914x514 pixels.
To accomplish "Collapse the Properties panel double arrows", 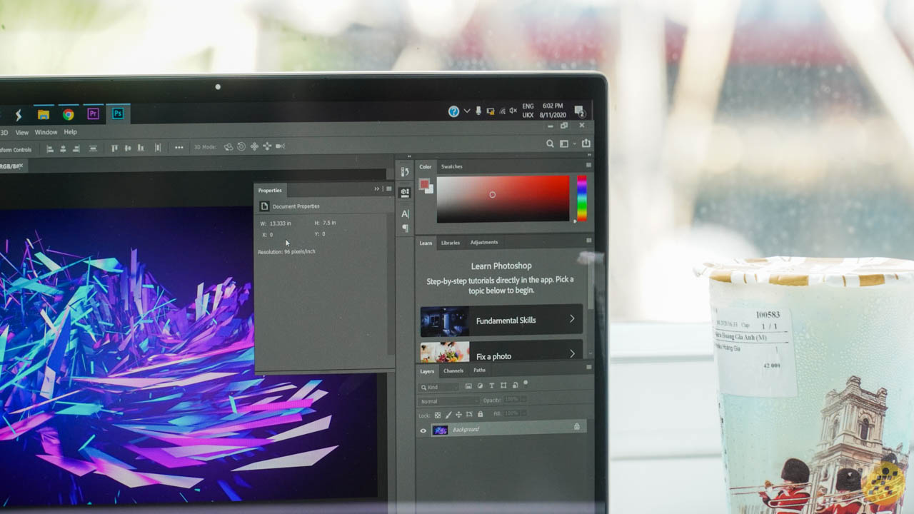I will tap(377, 189).
